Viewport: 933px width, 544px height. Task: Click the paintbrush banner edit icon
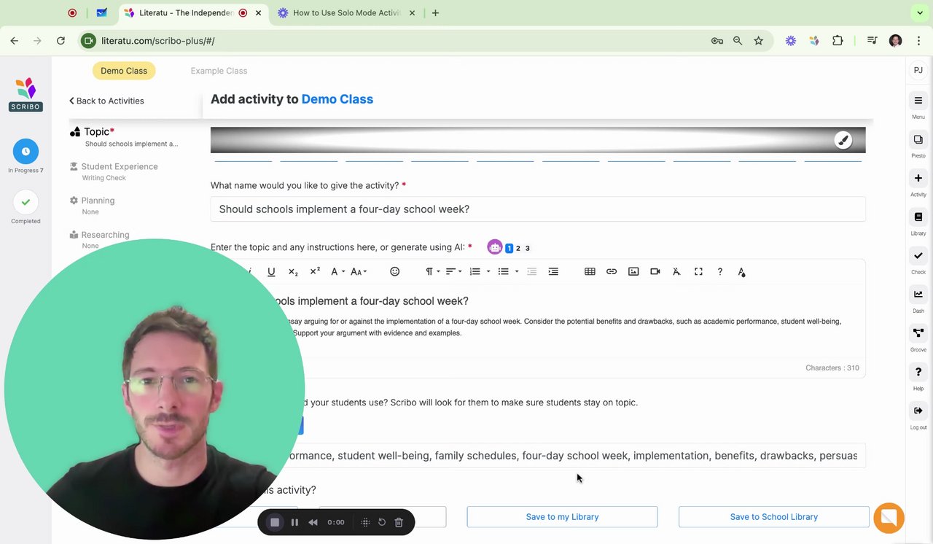point(843,140)
